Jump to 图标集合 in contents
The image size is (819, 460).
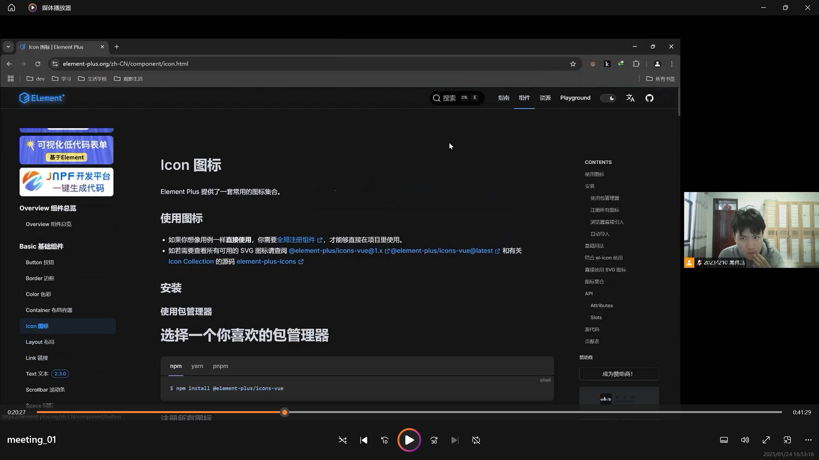594,281
